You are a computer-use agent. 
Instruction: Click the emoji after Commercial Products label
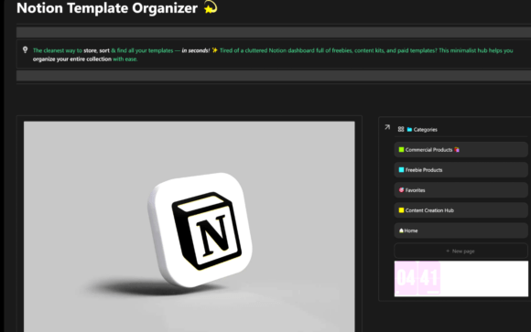[x=457, y=150]
